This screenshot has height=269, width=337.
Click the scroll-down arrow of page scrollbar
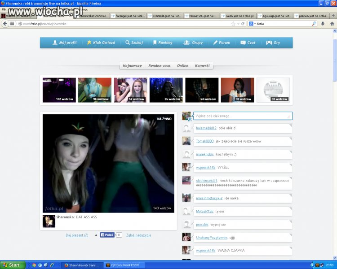point(335,258)
